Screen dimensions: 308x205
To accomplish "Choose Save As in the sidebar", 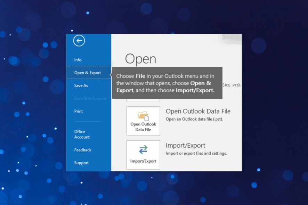I will point(81,85).
